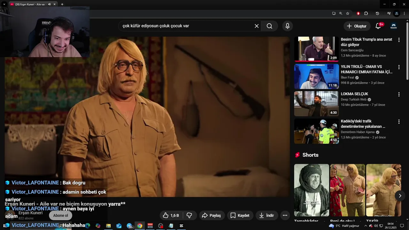409x230 pixels.
Task: Open the Chrome profile avatar
Action: click(397, 13)
